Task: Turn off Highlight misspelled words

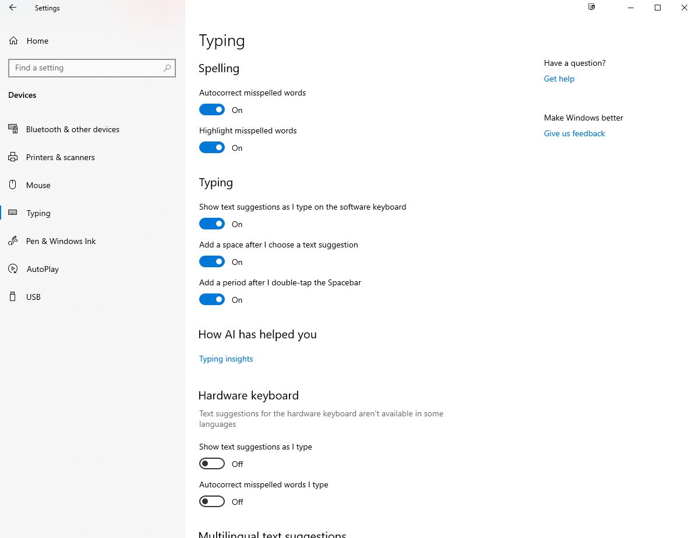Action: point(212,148)
